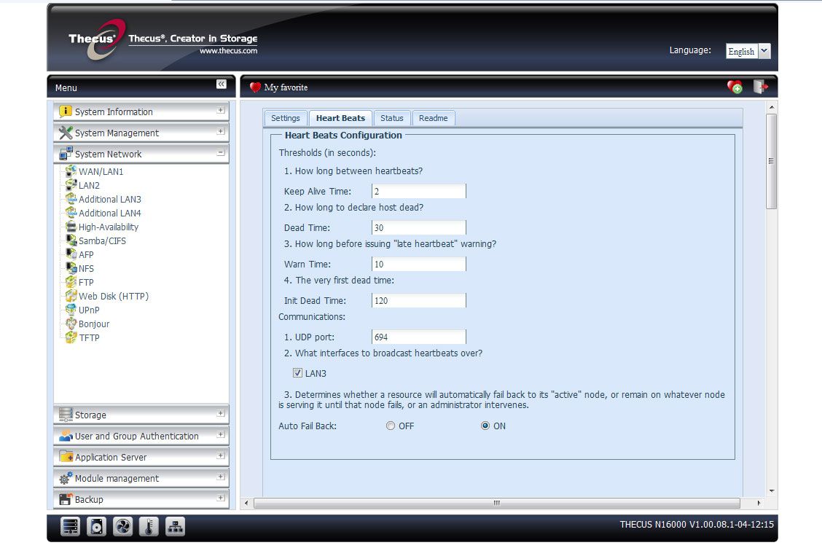The image size is (822, 548).
Task: Open the Language dropdown
Action: [x=764, y=51]
